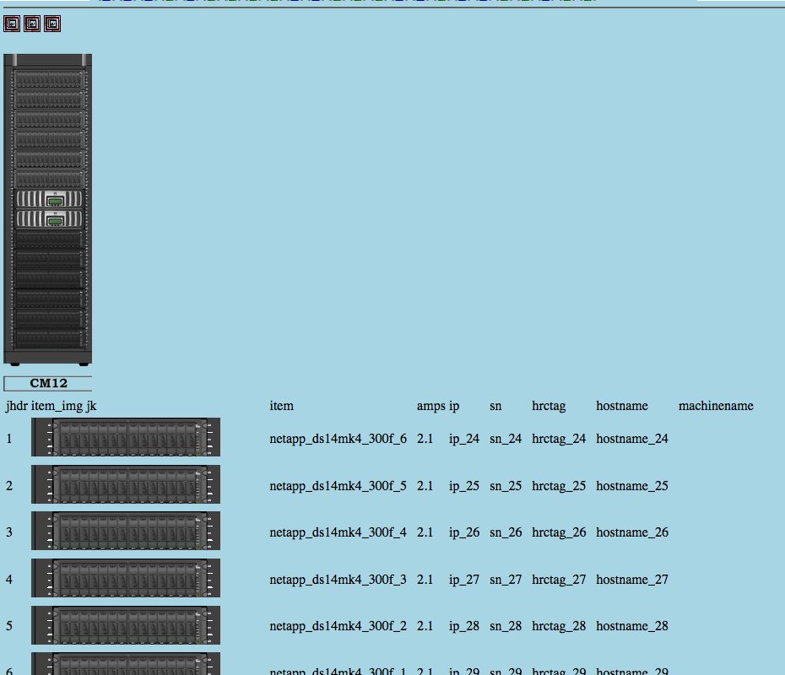Click the upper silver controller unit in the rack
The width and height of the screenshot is (785, 675).
(x=49, y=199)
